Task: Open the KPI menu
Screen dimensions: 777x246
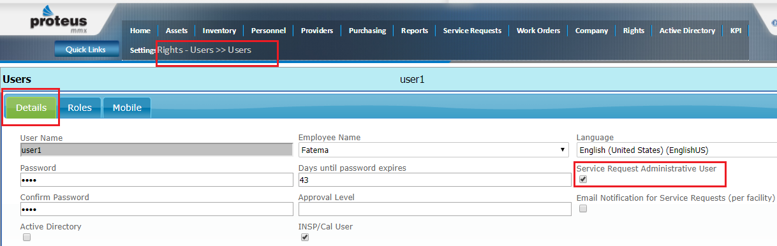Action: click(x=736, y=31)
